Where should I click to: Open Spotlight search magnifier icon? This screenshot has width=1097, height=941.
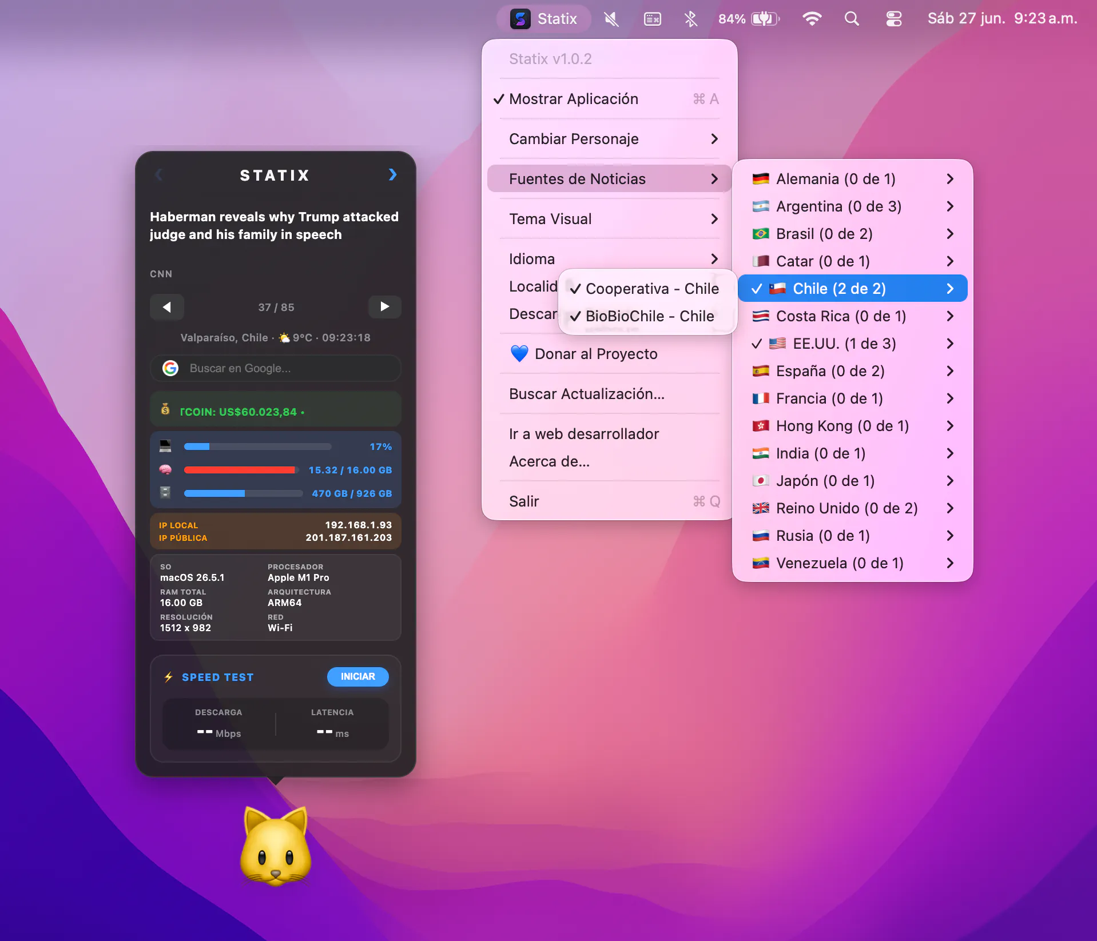[852, 19]
